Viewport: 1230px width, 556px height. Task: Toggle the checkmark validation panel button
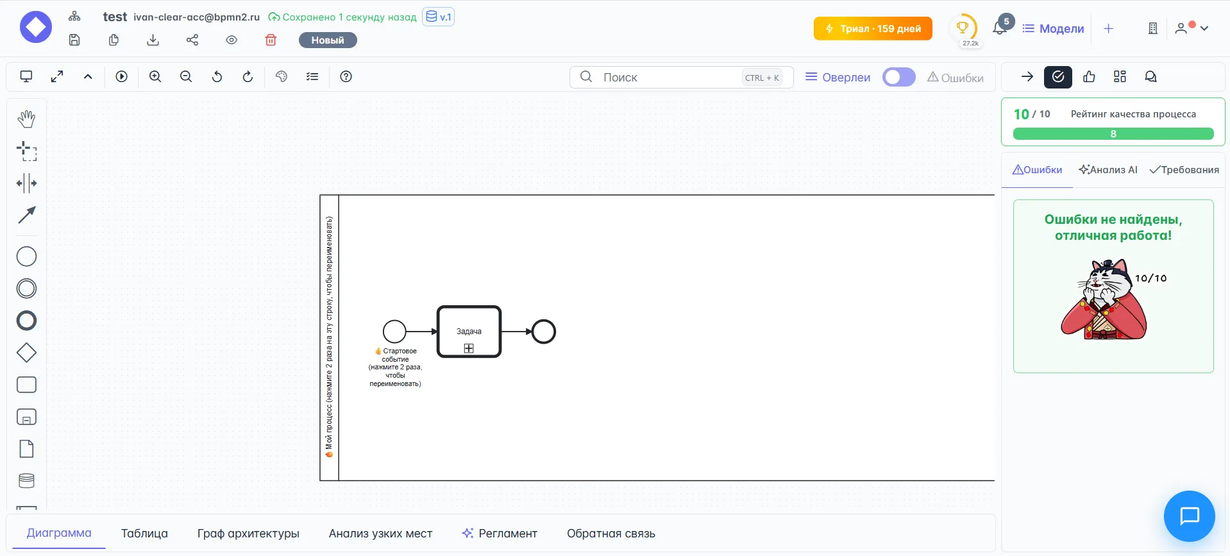1057,77
